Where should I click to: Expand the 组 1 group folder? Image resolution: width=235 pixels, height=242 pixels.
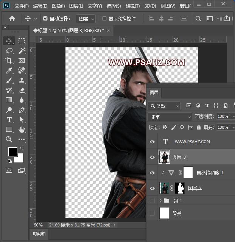pyautogui.click(x=160, y=200)
